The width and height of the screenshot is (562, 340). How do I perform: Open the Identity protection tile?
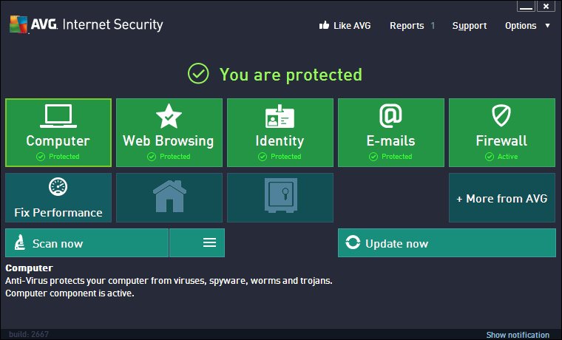pos(280,132)
